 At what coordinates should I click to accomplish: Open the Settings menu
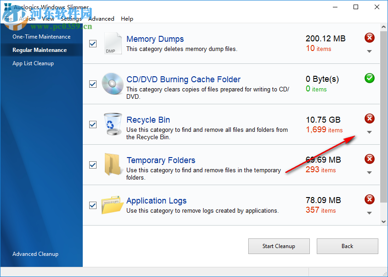coord(71,19)
